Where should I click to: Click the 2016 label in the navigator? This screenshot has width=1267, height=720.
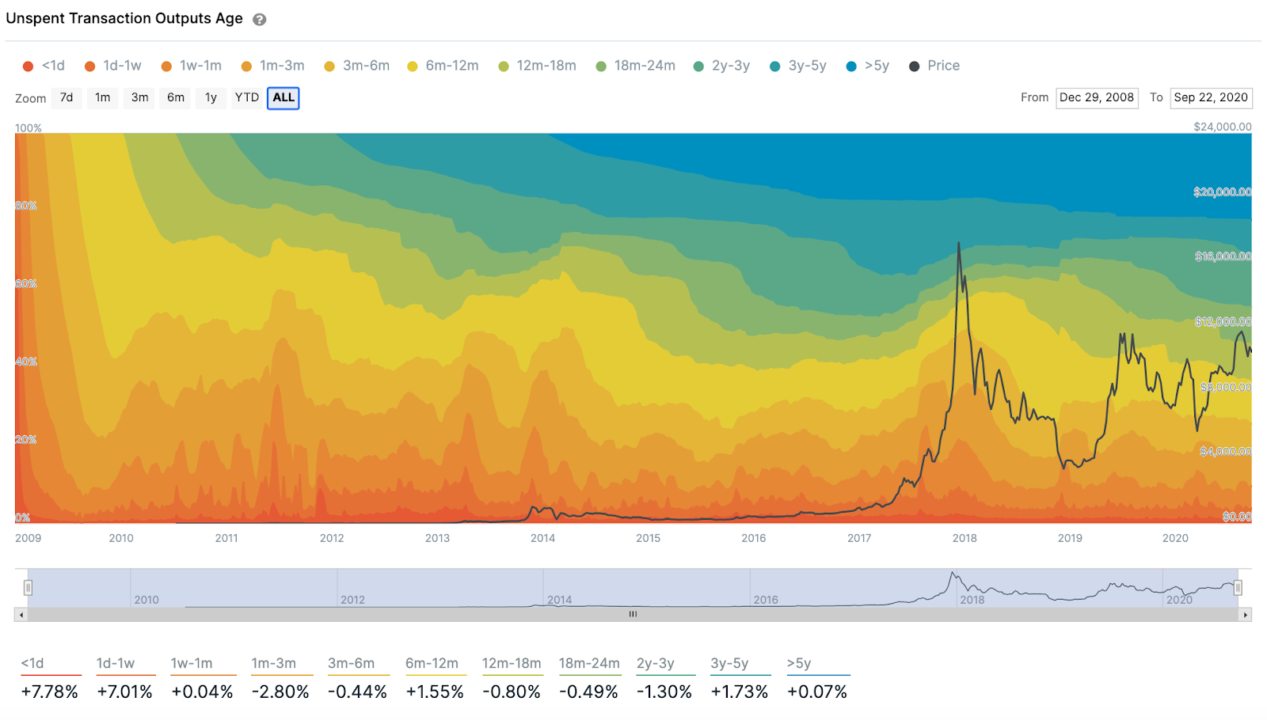click(766, 600)
